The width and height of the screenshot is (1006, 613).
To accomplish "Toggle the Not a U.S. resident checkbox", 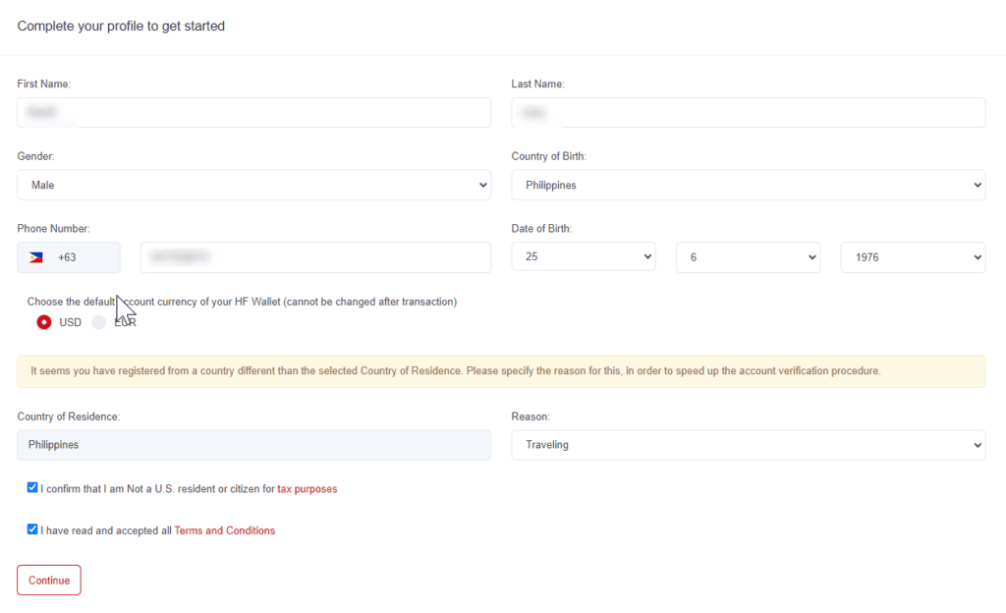I will (32, 487).
